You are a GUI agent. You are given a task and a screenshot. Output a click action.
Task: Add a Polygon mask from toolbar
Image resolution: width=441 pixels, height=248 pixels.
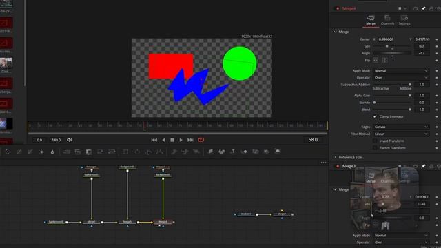(149, 152)
